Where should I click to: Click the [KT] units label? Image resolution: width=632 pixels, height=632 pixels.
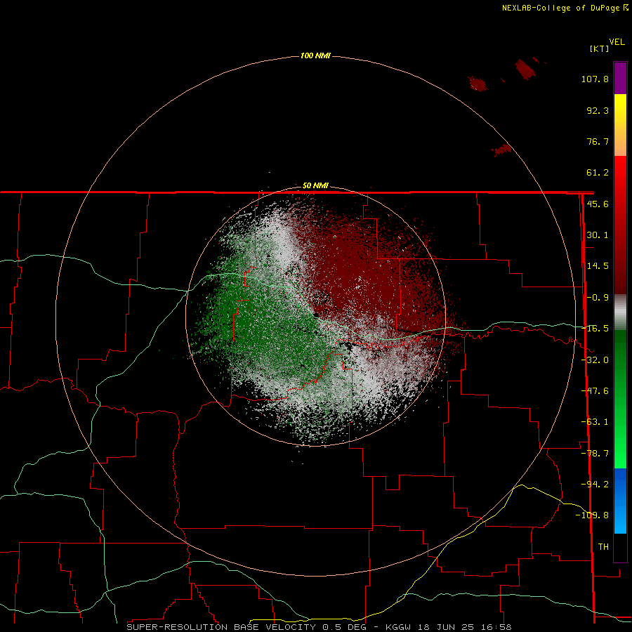coord(599,48)
